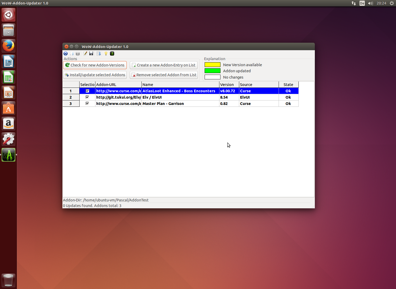396x289 pixels.
Task: Click the Ok state cell in Elv / ElvUI row
Action: (289, 97)
